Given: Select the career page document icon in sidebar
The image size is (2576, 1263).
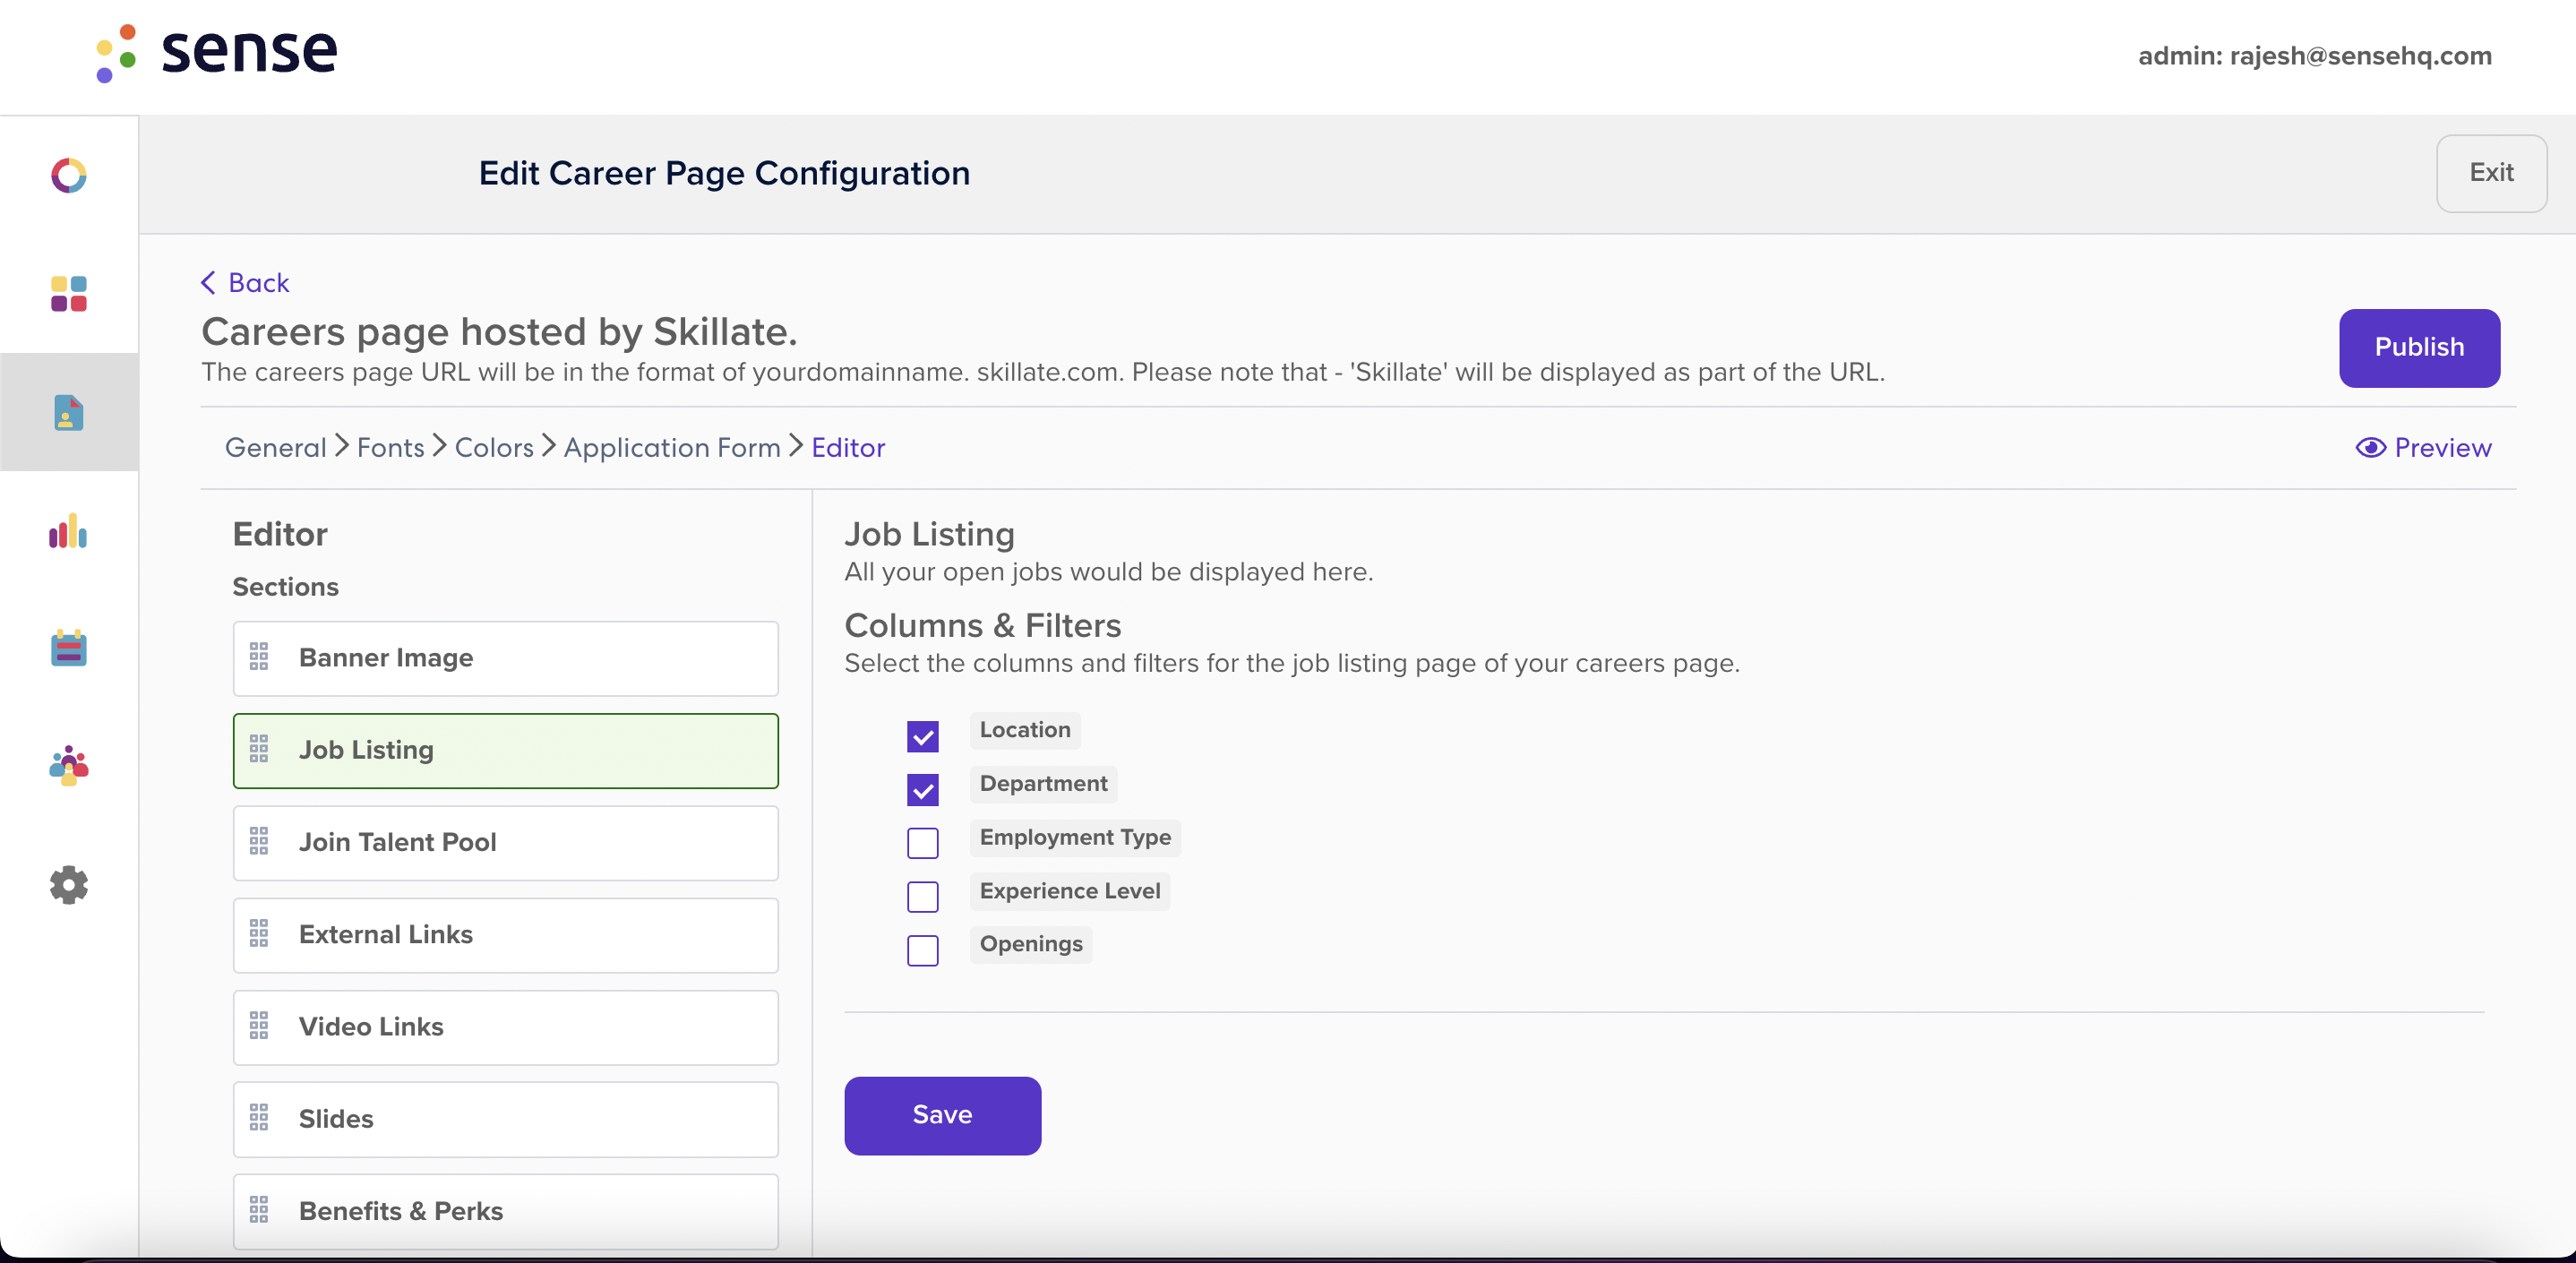Looking at the screenshot, I should [x=69, y=412].
